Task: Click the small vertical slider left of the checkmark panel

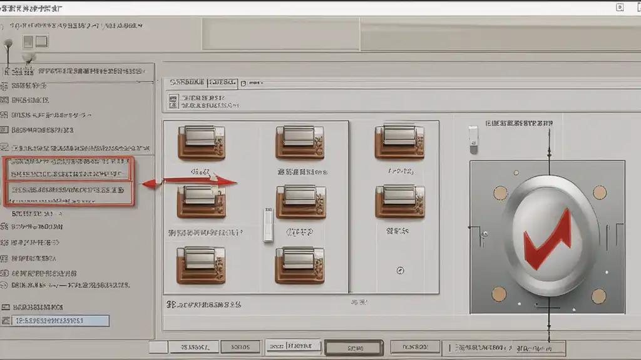Action: (473, 139)
